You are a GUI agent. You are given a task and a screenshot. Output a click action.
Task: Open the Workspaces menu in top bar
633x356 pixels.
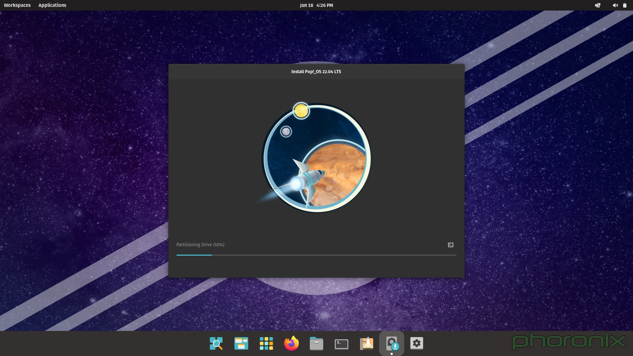17,5
